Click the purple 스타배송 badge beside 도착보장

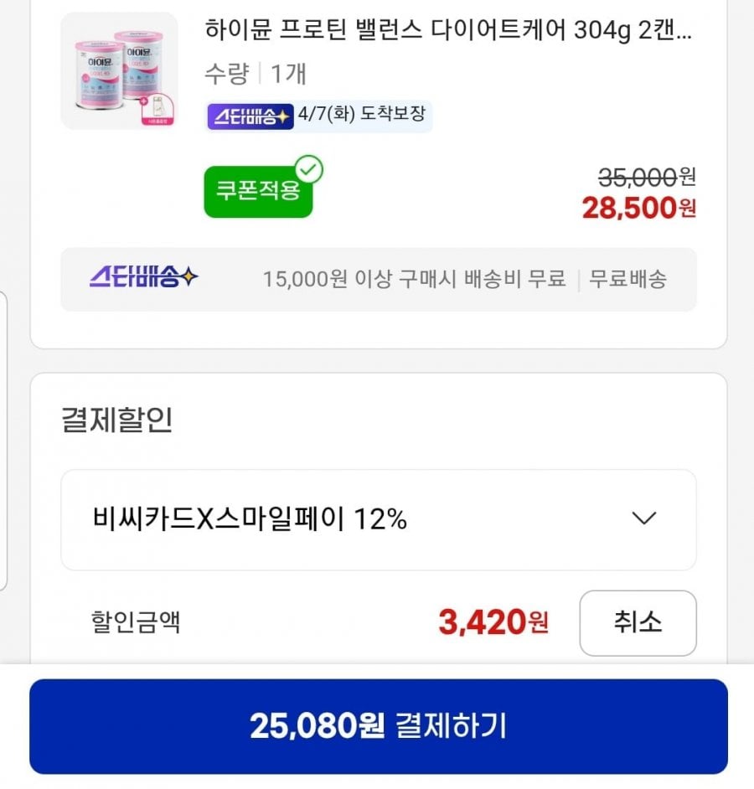tap(250, 116)
